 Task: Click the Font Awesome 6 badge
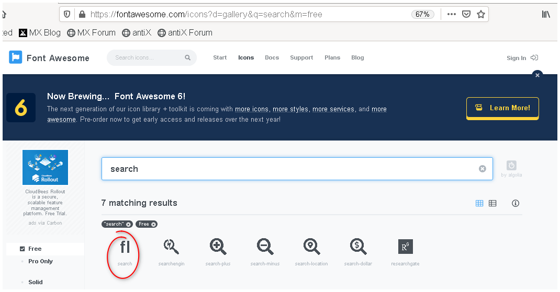(x=21, y=108)
